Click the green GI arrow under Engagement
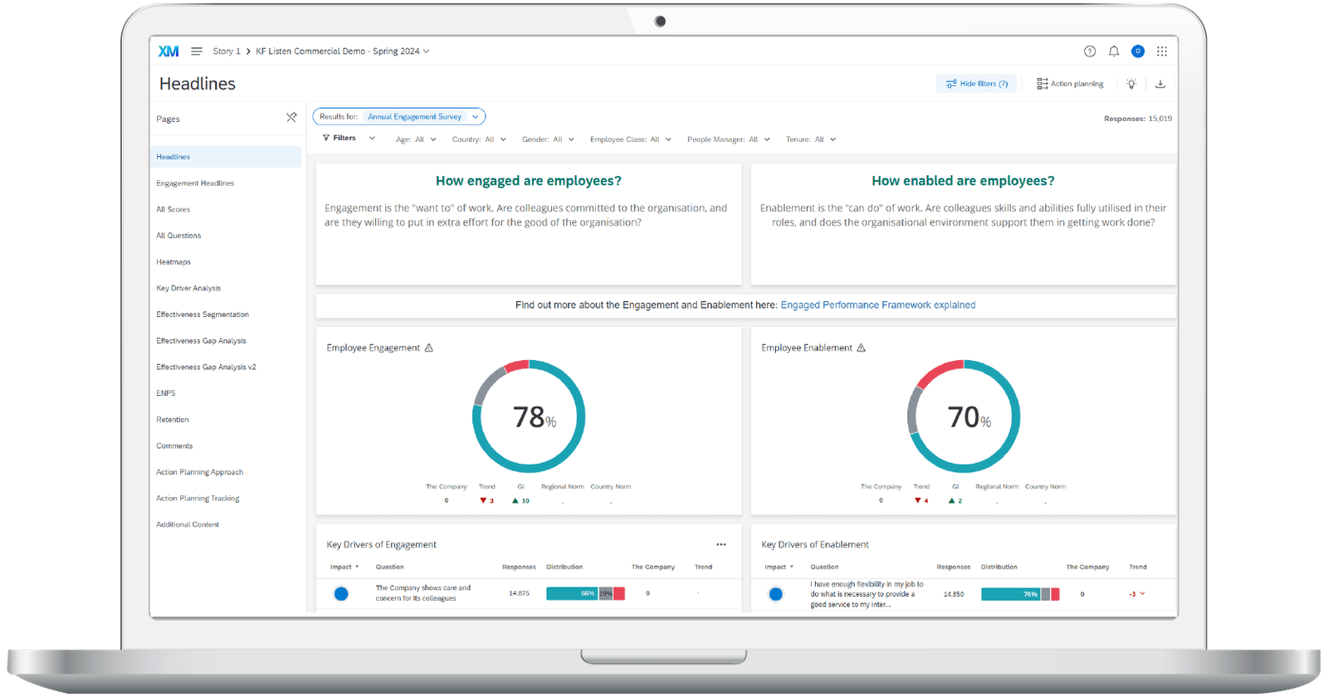This screenshot has width=1328, height=697. click(515, 501)
